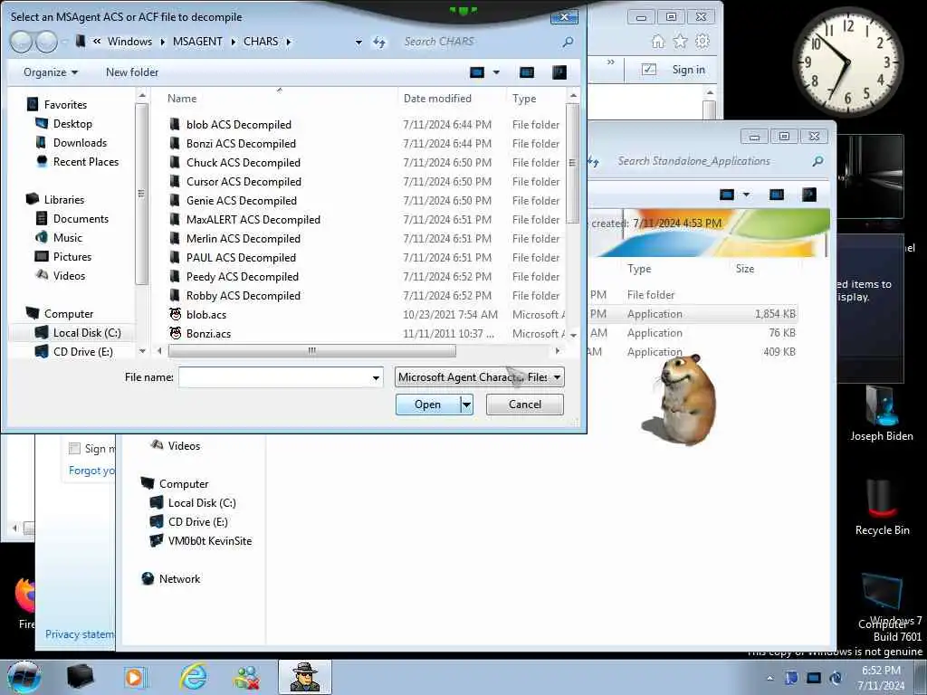
Task: Select the Bonzi.acs file icon
Action: pos(175,333)
